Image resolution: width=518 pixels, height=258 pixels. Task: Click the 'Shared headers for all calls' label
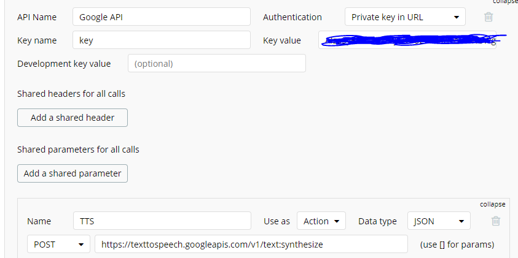pos(76,94)
